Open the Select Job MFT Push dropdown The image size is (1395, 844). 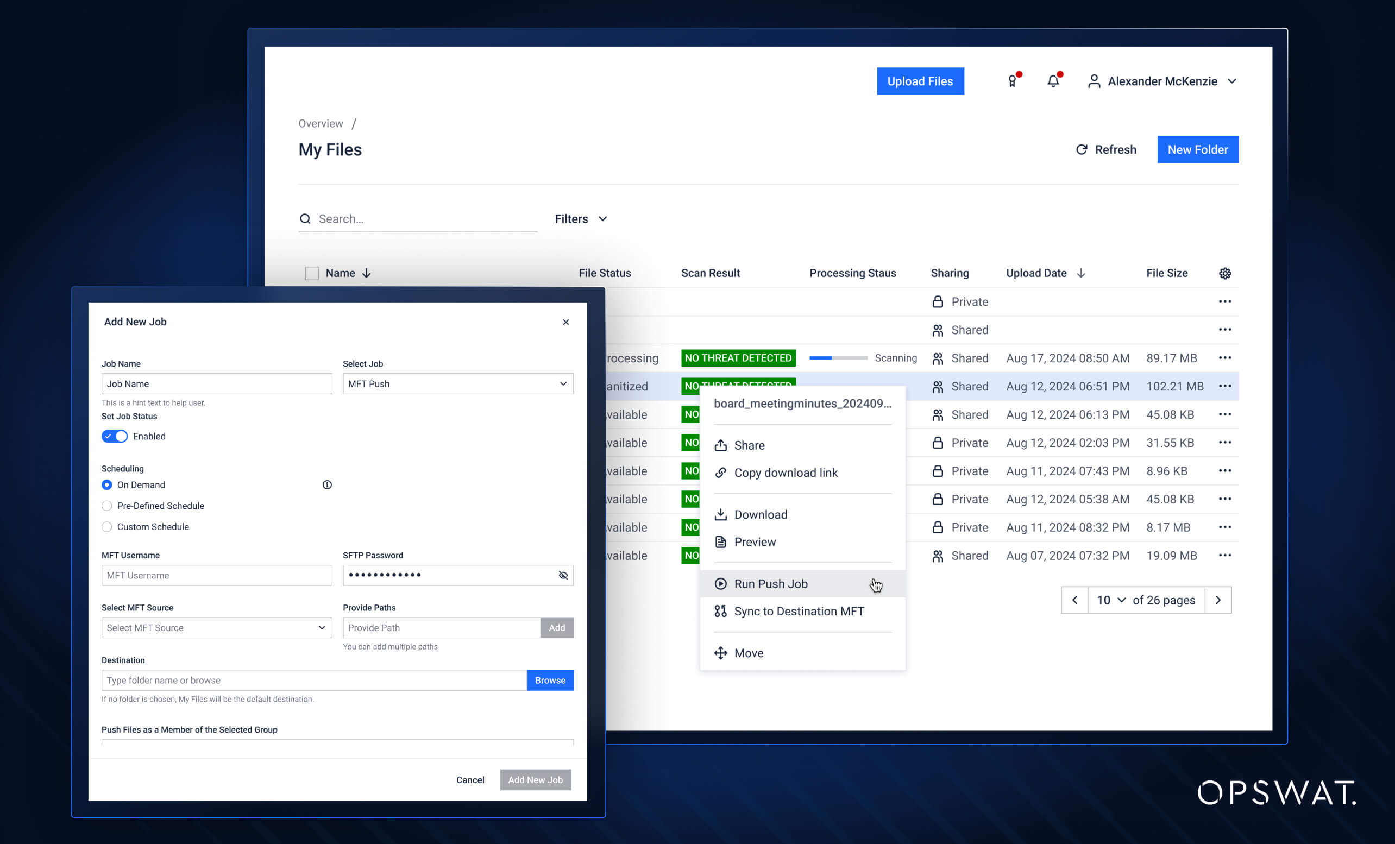[x=457, y=384]
